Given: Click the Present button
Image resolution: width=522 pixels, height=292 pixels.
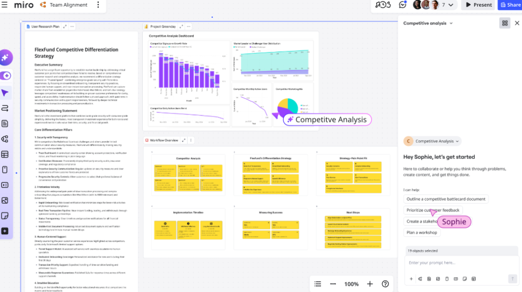Looking at the screenshot, I should click(478, 5).
